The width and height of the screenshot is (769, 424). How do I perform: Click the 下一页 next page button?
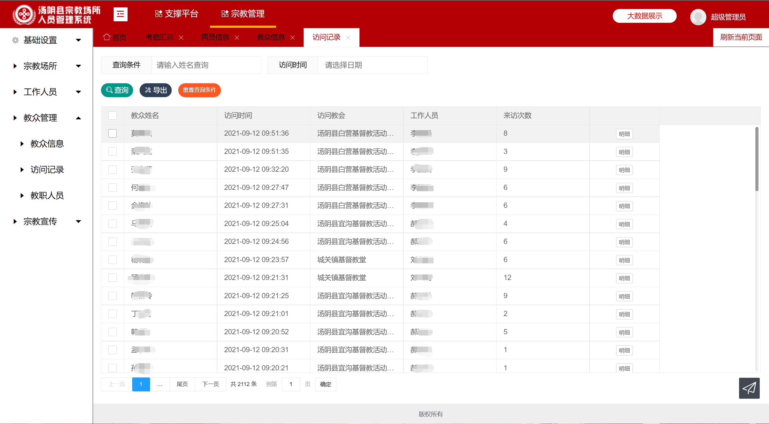[x=211, y=384]
